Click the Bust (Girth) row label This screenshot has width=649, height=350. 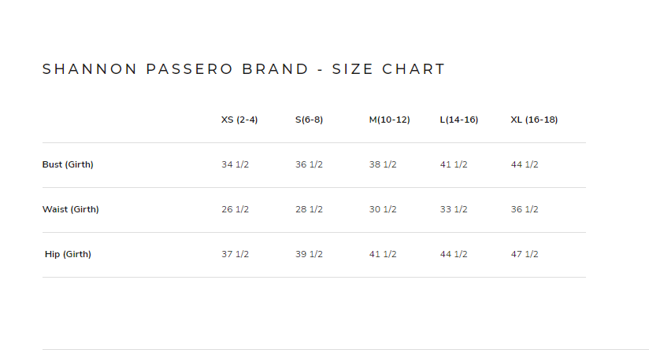pyautogui.click(x=68, y=164)
